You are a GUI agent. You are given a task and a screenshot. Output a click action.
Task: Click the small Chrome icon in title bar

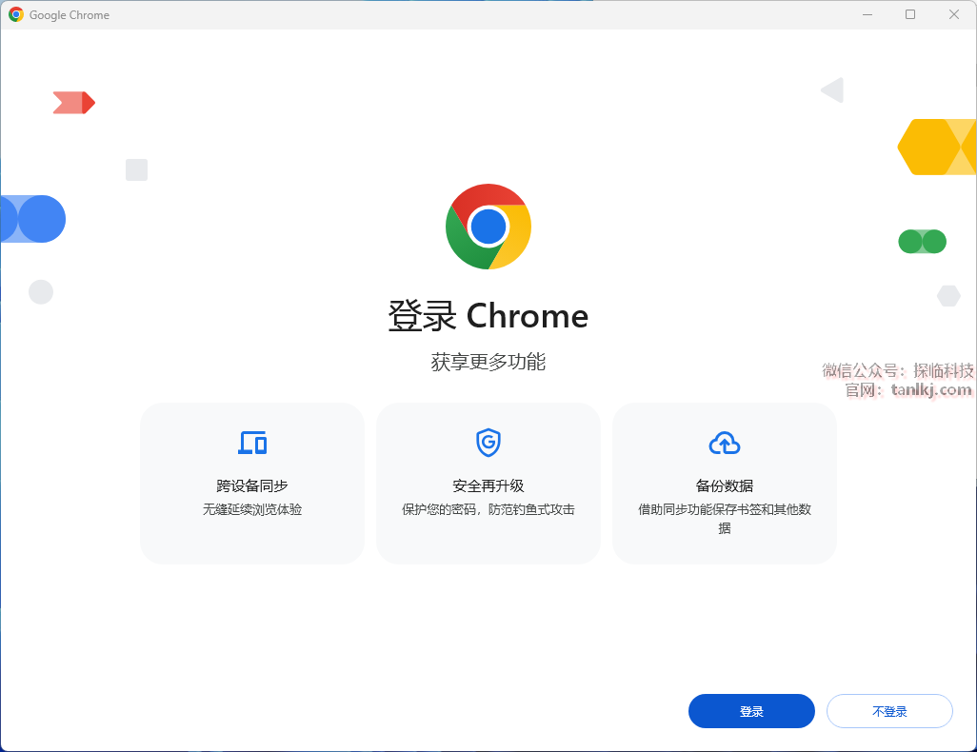point(16,14)
